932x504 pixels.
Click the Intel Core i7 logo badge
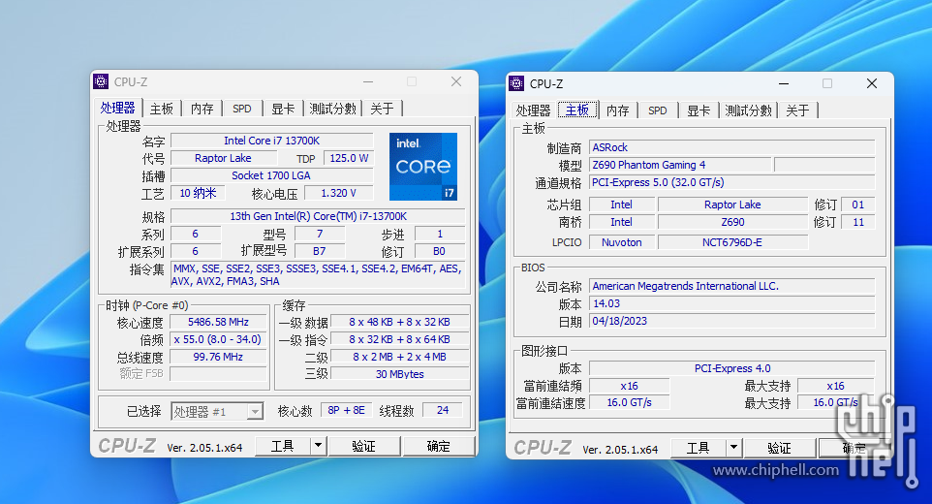(x=423, y=167)
